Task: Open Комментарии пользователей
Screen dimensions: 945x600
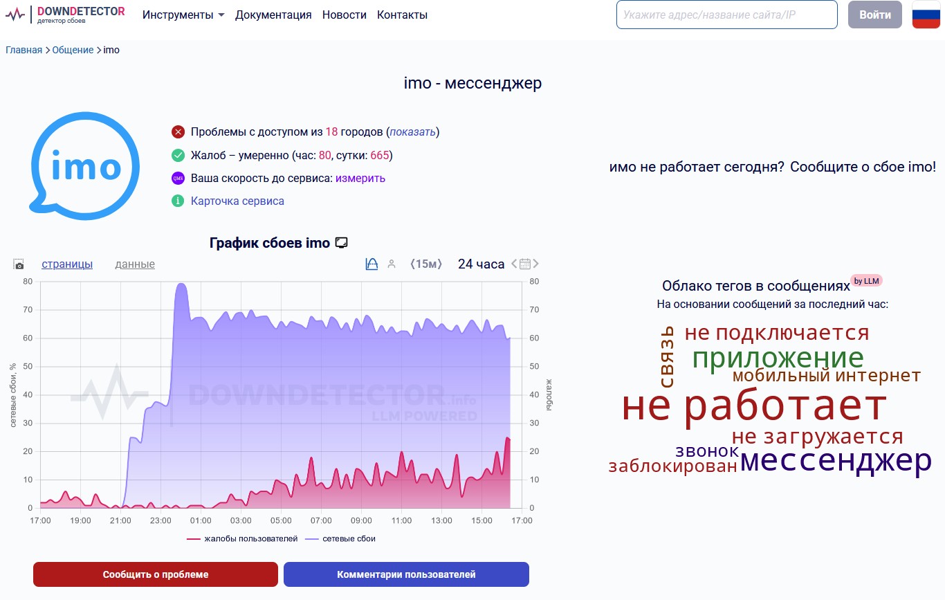Action: tap(406, 574)
